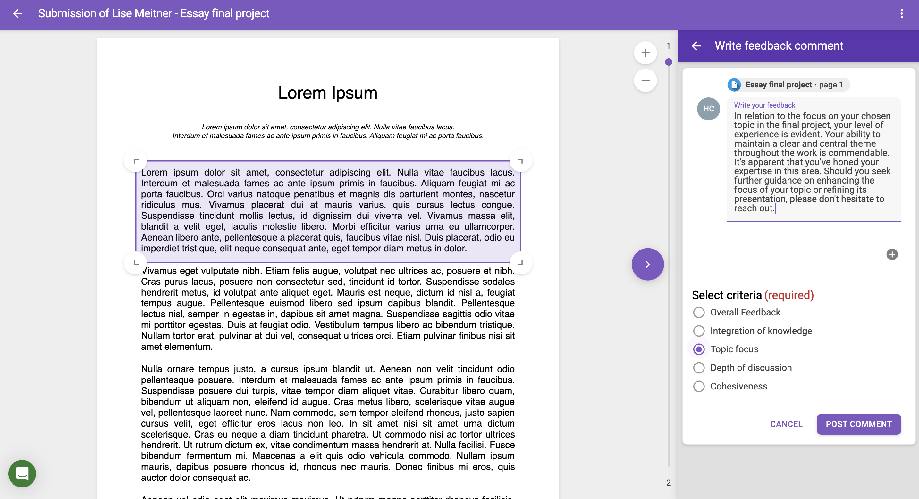
Task: Select the Cohesiveness criterion
Action: coord(698,386)
